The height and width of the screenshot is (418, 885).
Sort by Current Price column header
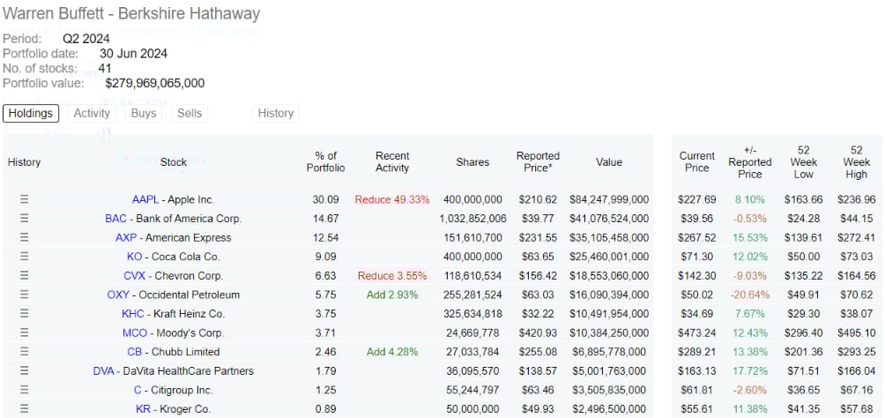(x=697, y=162)
